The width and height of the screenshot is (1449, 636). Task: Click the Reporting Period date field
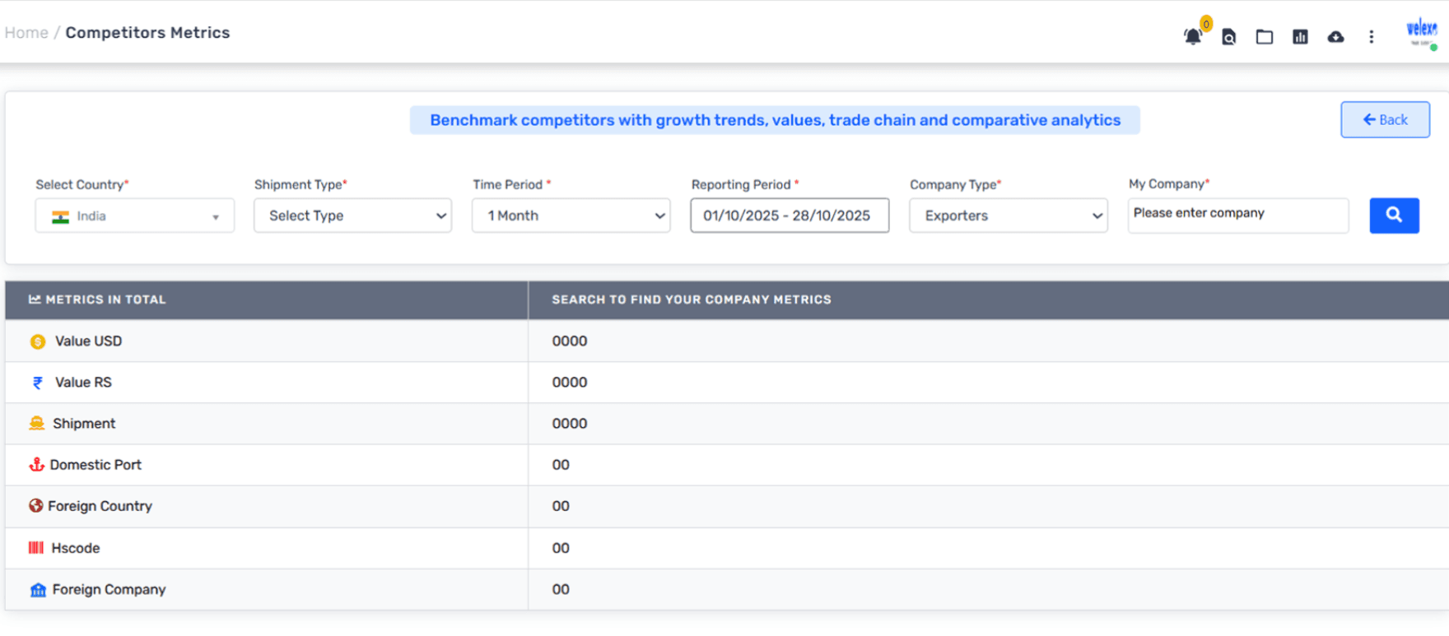pos(789,216)
